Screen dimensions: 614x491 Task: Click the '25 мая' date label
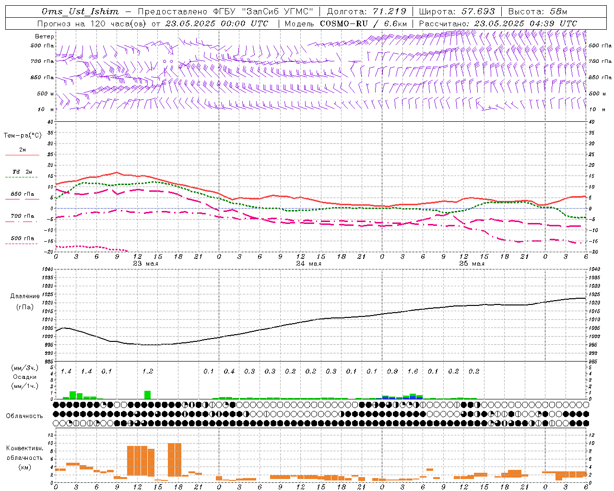pyautogui.click(x=472, y=264)
